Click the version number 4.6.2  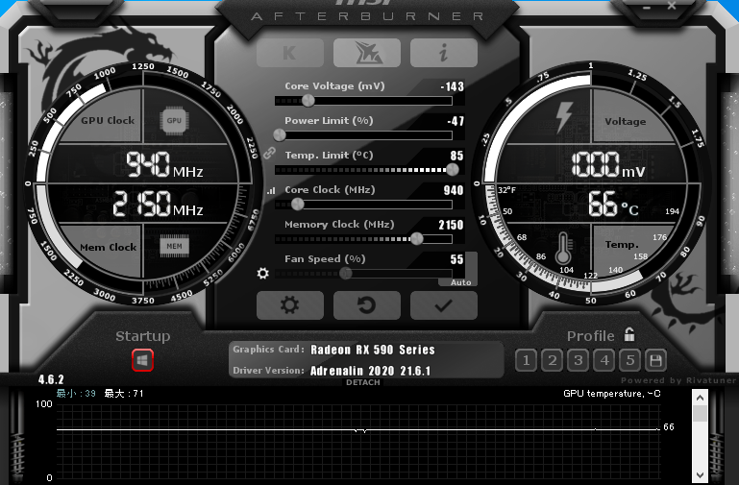[x=51, y=379]
